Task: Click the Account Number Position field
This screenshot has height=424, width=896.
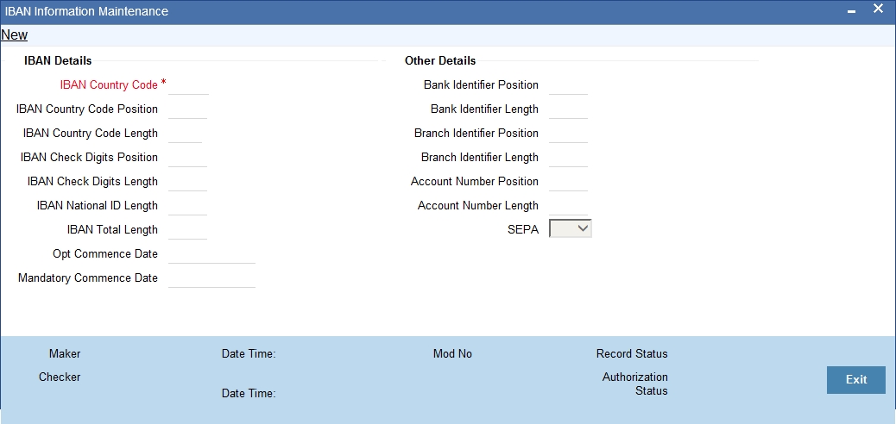Action: (568, 182)
